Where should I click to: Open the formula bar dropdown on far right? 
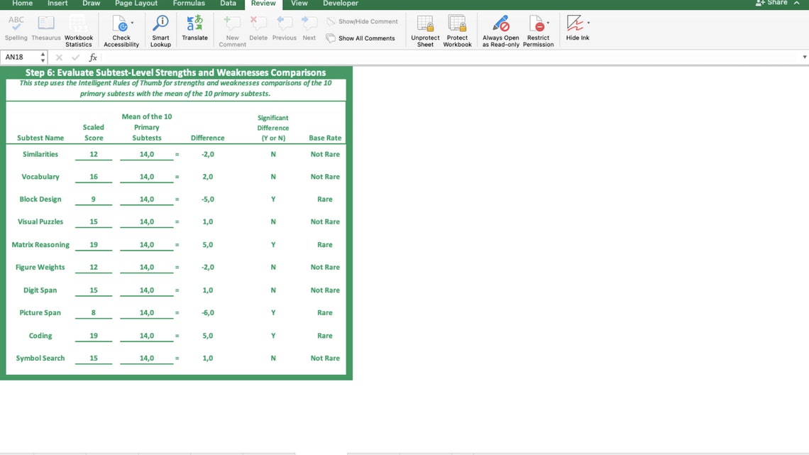click(804, 56)
